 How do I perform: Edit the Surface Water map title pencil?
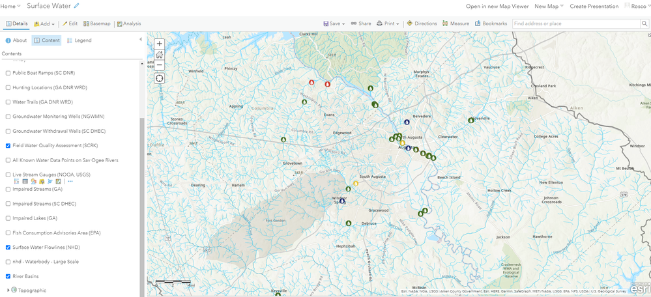pyautogui.click(x=76, y=6)
